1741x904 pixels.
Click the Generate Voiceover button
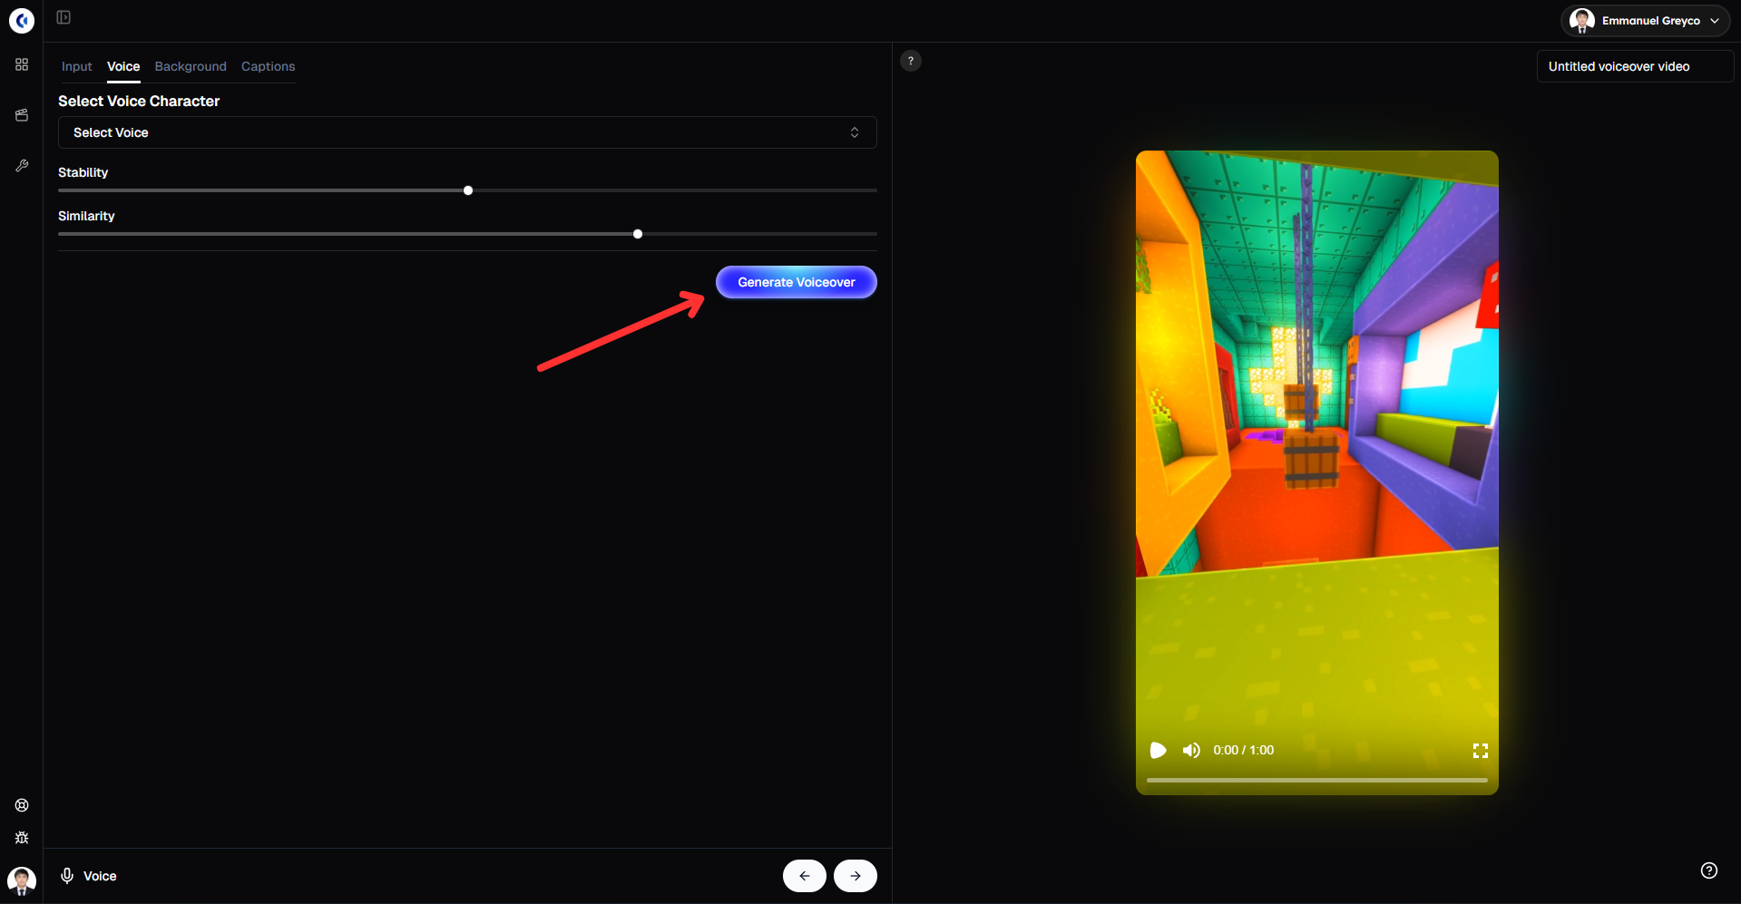(797, 282)
